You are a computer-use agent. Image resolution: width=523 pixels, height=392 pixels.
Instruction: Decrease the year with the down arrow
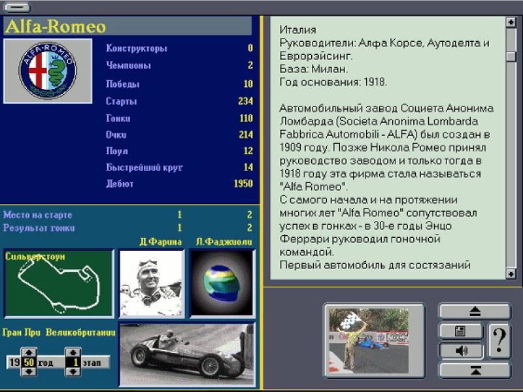click(x=28, y=371)
